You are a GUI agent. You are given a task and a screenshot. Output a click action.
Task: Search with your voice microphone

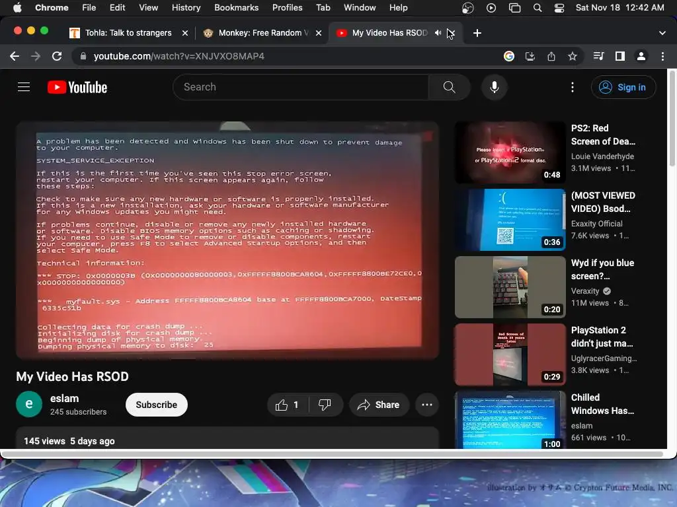(x=495, y=87)
